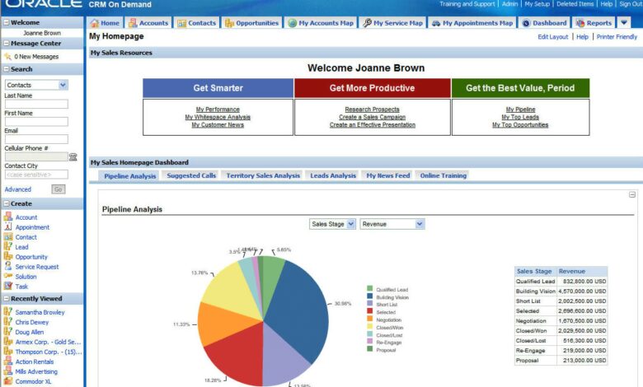Click the new messages icon in Message Center
The width and height of the screenshot is (643, 387).
pos(7,57)
